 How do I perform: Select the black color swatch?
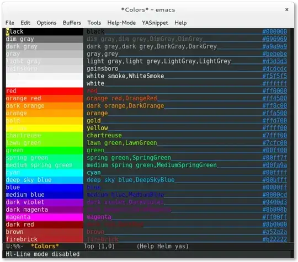coord(45,31)
